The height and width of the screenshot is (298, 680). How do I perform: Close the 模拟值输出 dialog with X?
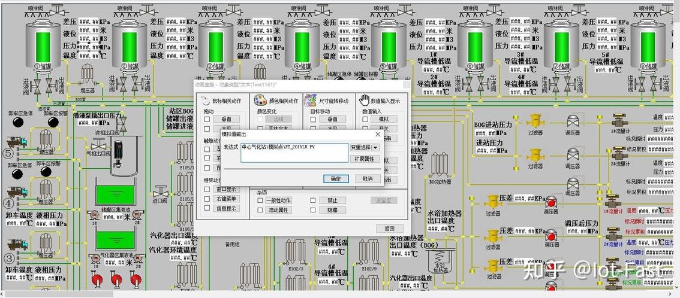pos(378,135)
